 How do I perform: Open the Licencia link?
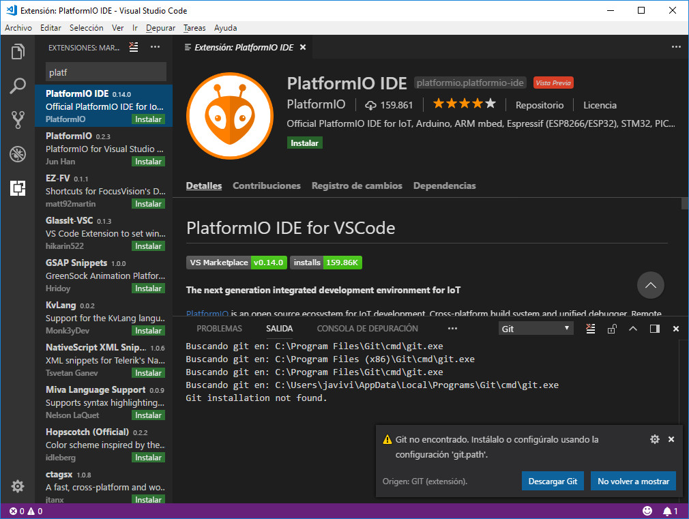pyautogui.click(x=600, y=105)
